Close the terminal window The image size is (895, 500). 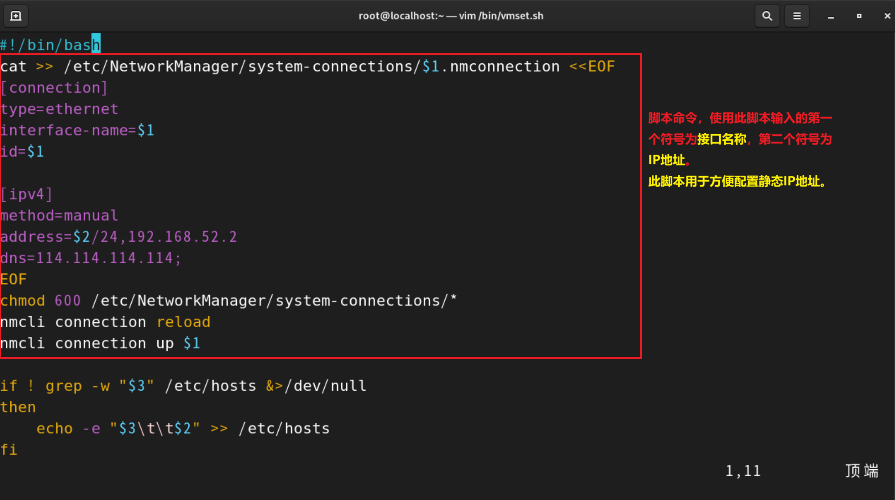[887, 16]
